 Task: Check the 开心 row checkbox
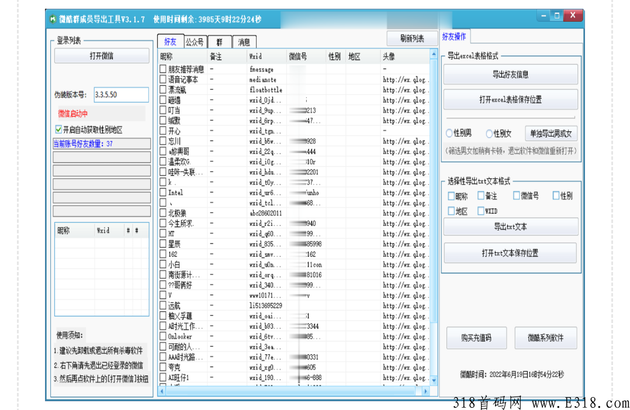pyautogui.click(x=162, y=130)
